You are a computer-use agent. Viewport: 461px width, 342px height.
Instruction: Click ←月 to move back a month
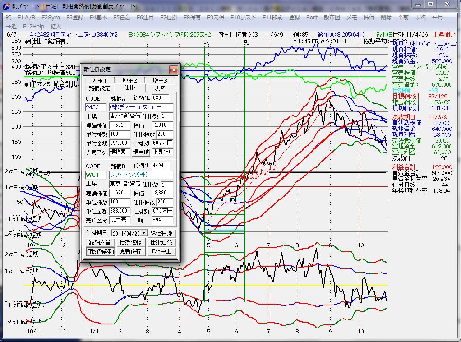(438, 17)
